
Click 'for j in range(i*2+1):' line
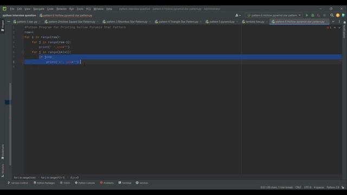click(x=52, y=52)
